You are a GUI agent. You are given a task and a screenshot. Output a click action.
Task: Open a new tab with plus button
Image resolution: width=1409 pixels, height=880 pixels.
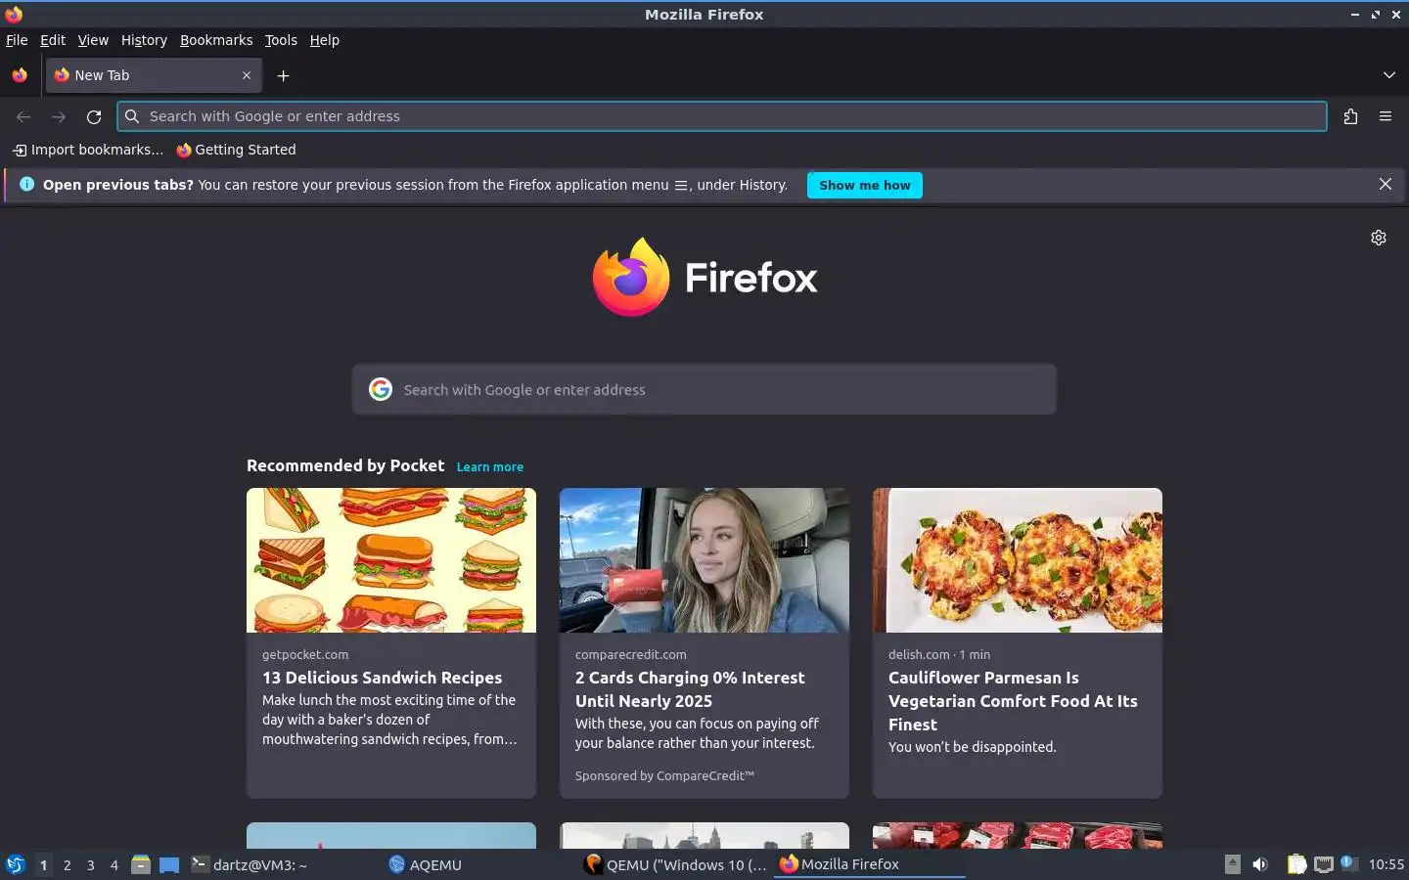coord(283,75)
